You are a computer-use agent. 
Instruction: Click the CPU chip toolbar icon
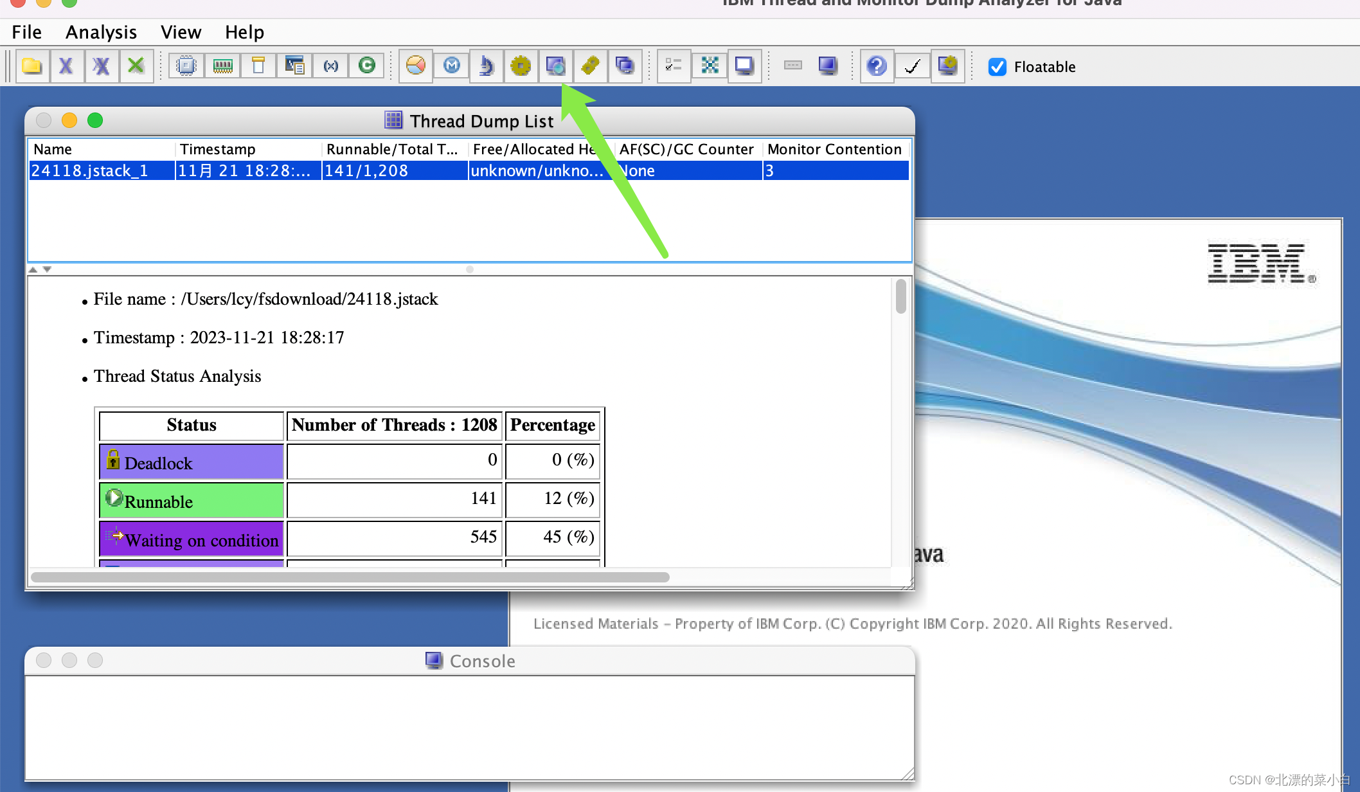[186, 66]
